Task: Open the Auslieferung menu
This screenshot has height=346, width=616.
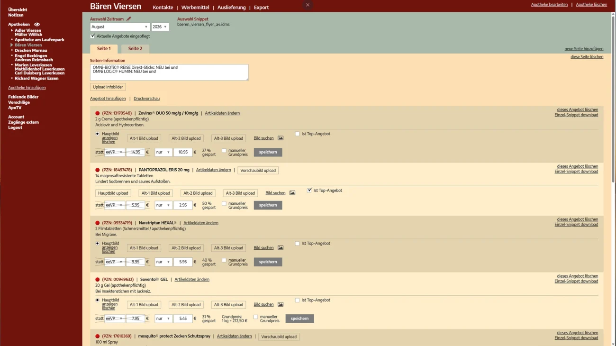Action: pos(232,8)
